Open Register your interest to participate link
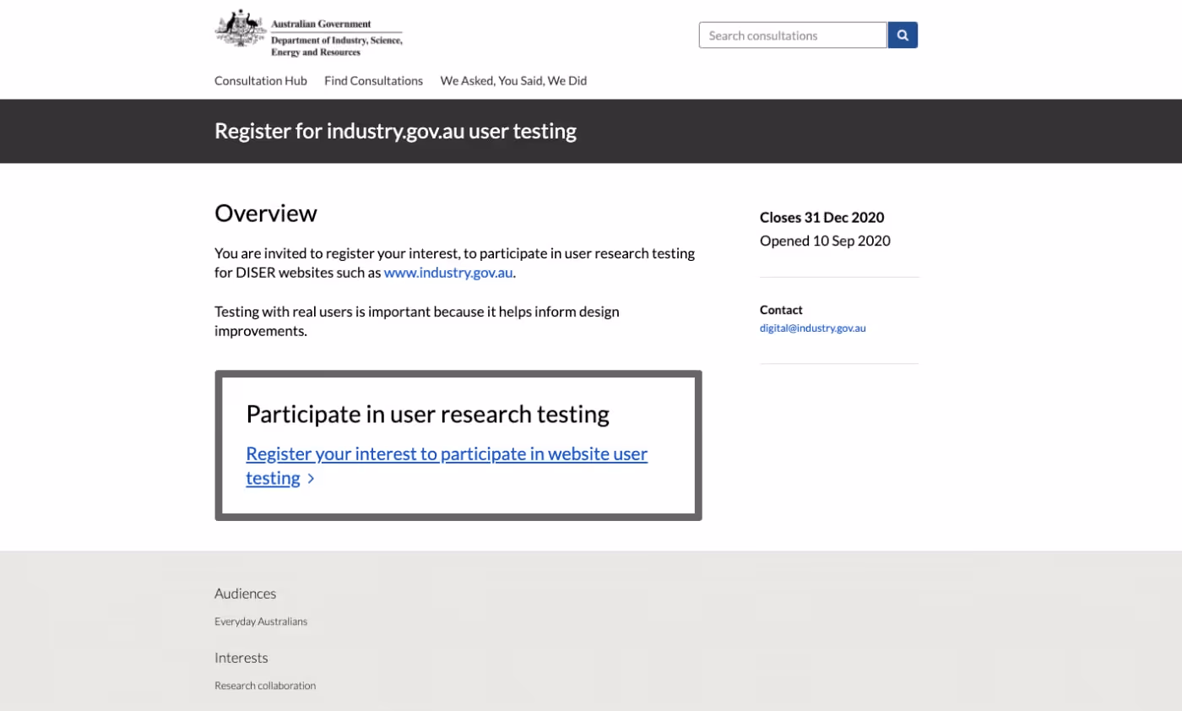Viewport: 1182px width, 711px height. [x=447, y=466]
